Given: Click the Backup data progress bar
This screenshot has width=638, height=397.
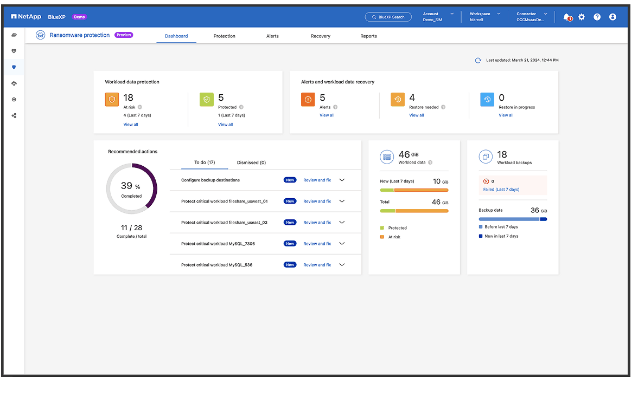Looking at the screenshot, I should [513, 219].
